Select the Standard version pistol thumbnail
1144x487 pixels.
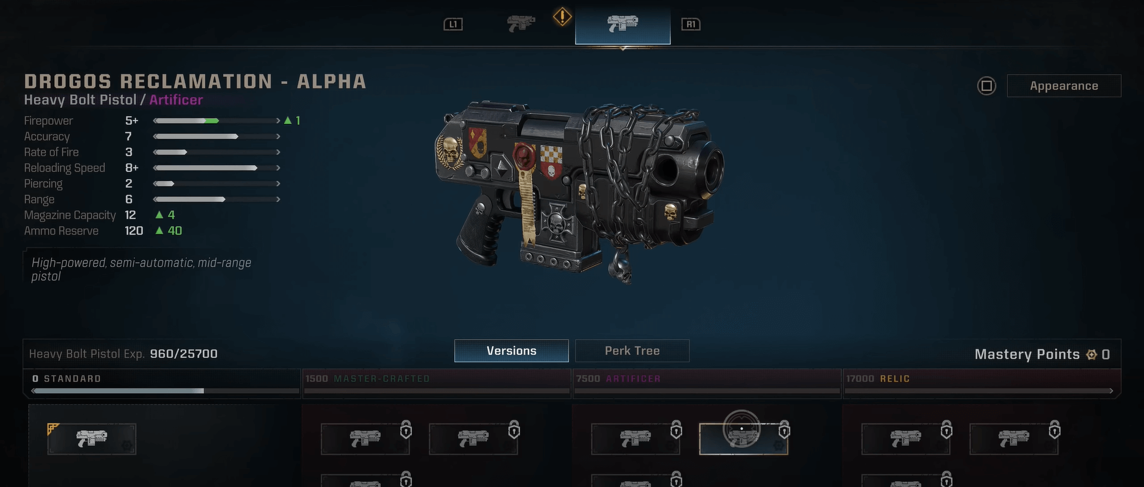tap(92, 439)
